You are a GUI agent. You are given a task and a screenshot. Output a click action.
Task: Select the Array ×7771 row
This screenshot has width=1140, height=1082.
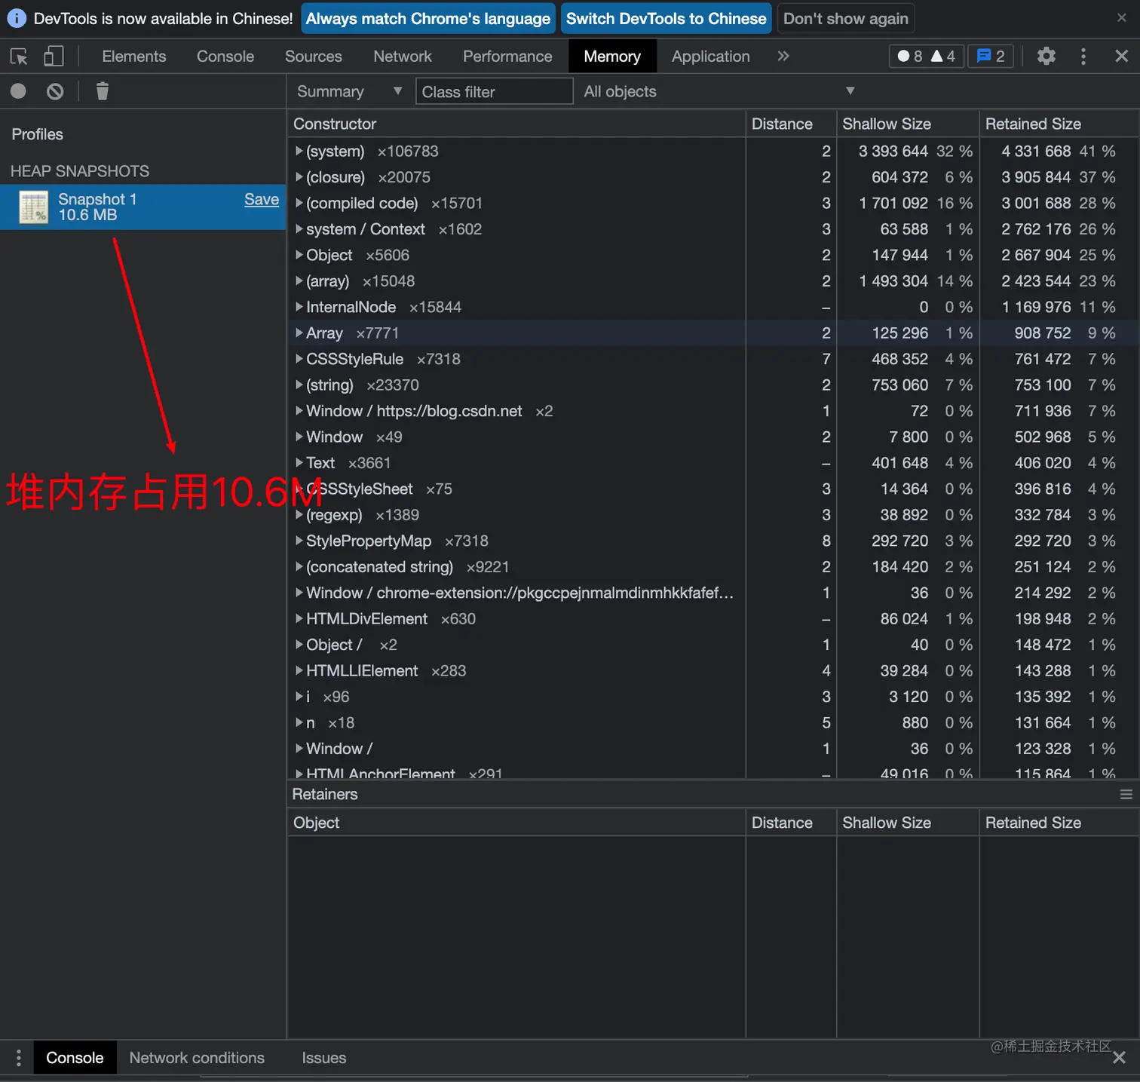tap(712, 333)
